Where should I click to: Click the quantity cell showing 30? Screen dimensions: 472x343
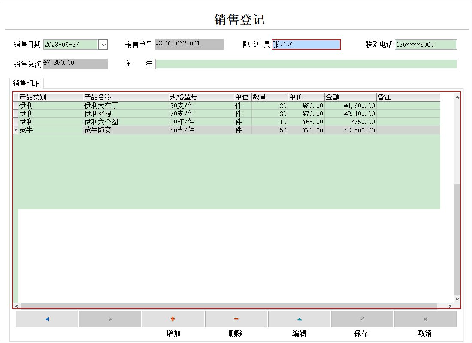pos(270,114)
